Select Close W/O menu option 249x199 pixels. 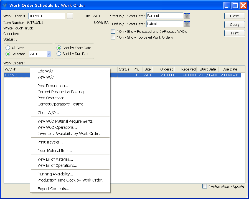48,113
